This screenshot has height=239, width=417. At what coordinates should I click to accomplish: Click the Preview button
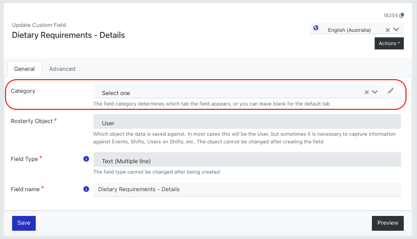388,223
